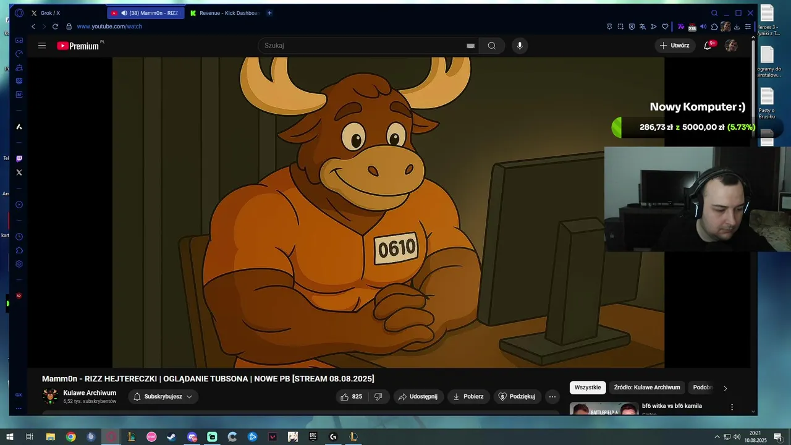Open the YouTube hamburger guide menu

click(x=42, y=46)
